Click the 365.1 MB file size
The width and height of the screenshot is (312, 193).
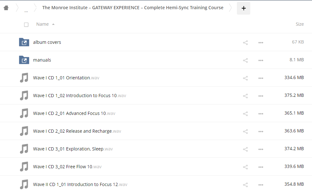tap(294, 113)
